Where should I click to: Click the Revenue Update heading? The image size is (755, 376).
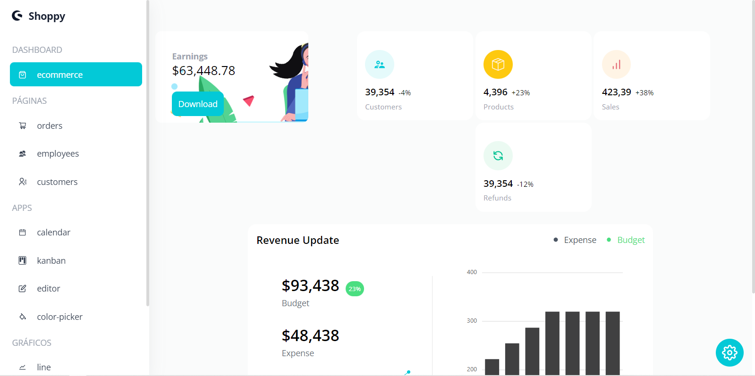pos(298,240)
